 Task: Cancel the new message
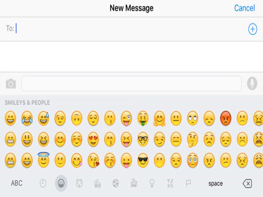coord(245,8)
